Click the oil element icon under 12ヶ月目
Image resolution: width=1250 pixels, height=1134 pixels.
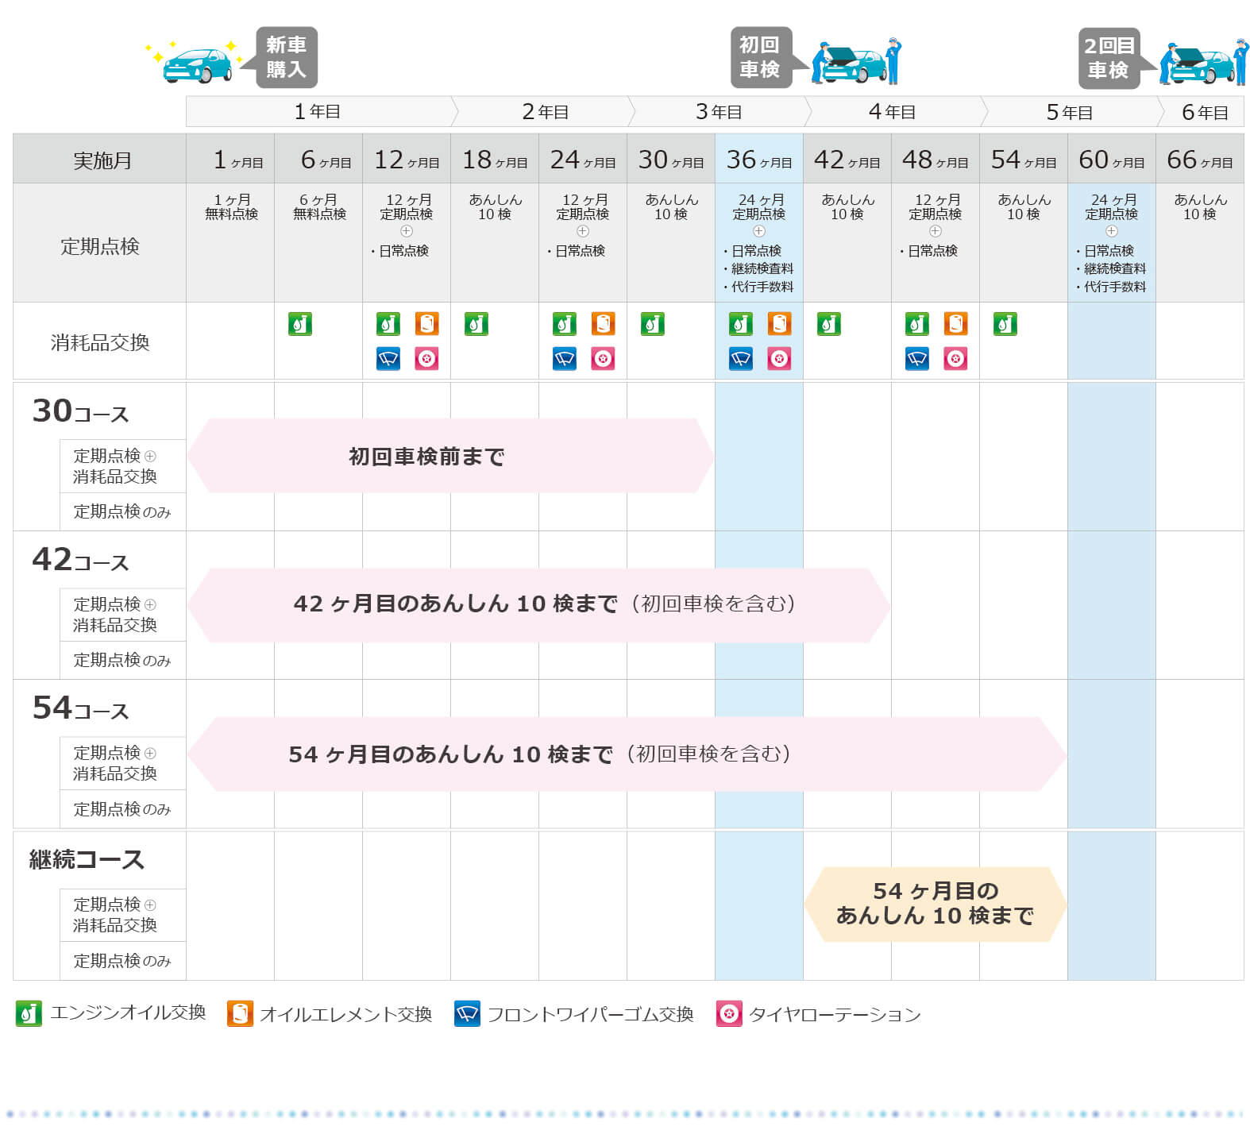coord(426,324)
